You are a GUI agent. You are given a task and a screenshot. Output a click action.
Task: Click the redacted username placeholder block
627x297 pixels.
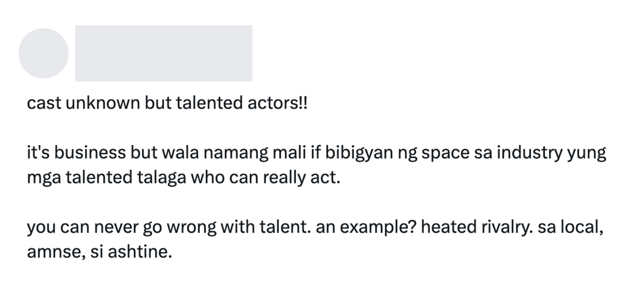pos(164,53)
